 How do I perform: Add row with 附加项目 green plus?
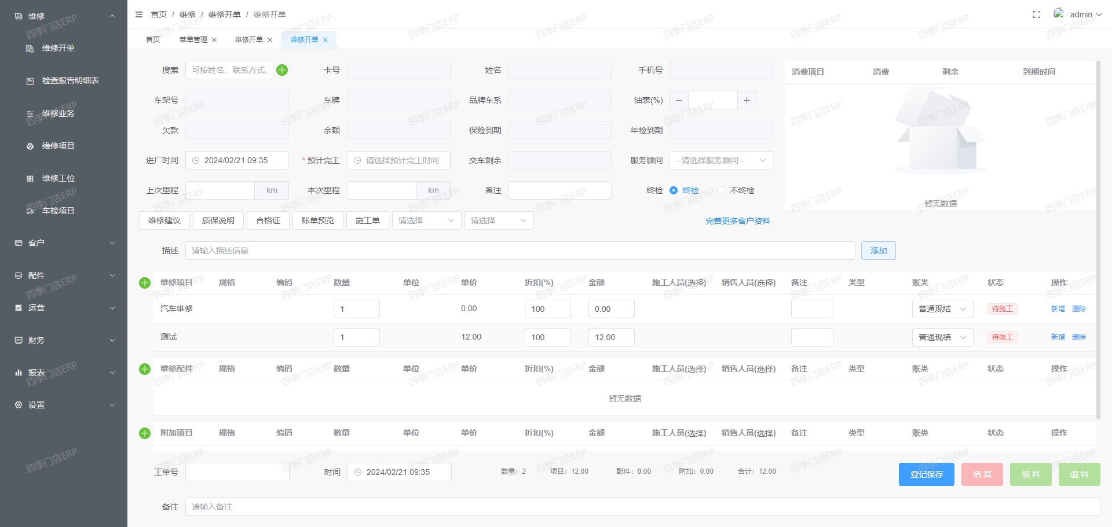click(145, 433)
